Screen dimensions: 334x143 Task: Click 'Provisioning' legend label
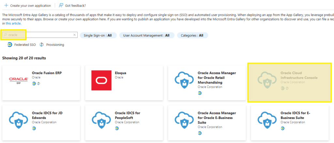coord(55,45)
